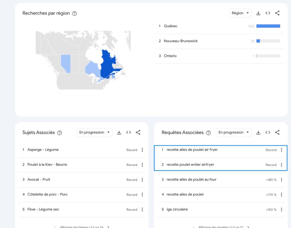Open topic Poulet à la Kiev - Beurre
Screen dimensions: 291x228
pos(47,165)
